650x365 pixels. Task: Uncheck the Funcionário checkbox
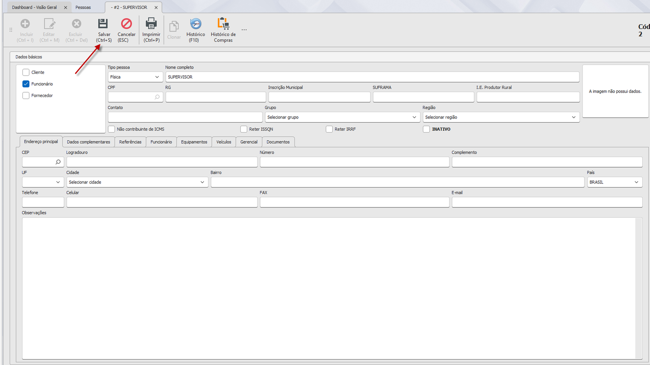[x=26, y=84]
